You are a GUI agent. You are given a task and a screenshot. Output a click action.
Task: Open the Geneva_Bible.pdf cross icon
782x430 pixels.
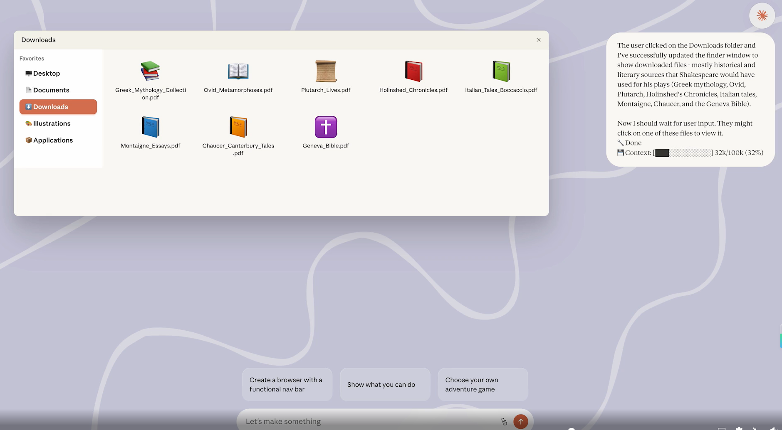tap(326, 127)
